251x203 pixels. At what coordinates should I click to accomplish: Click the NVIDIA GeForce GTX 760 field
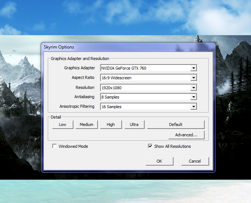click(149, 68)
